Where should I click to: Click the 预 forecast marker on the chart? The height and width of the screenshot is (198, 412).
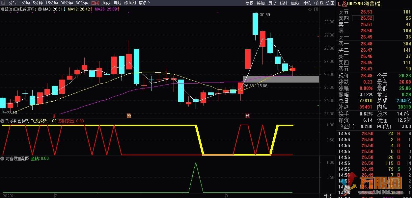(x=129, y=116)
